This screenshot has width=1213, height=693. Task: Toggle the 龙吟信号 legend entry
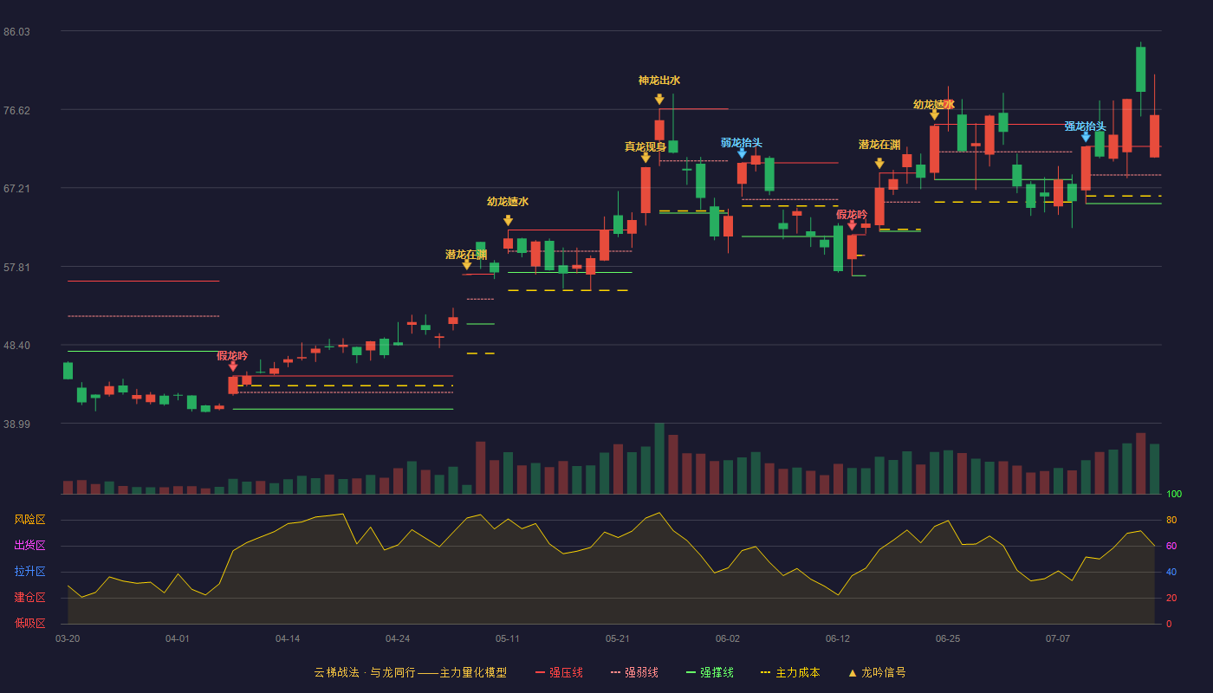(x=876, y=672)
